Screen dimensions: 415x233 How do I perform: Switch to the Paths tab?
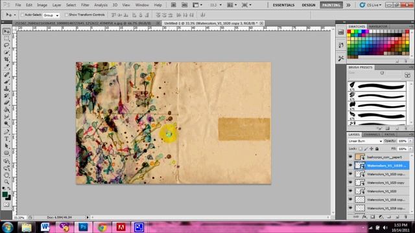(x=389, y=135)
